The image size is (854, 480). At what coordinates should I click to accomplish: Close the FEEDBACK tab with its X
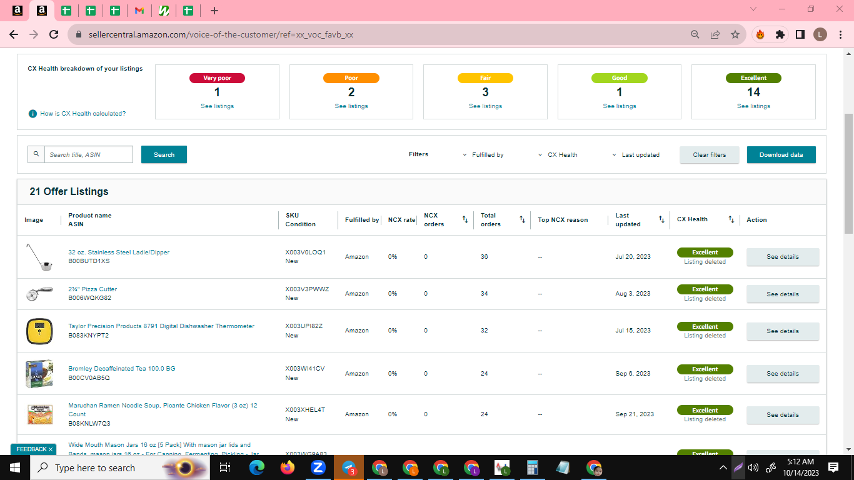pyautogui.click(x=51, y=449)
